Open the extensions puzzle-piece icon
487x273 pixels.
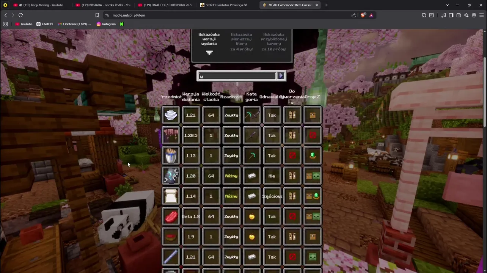[x=424, y=15]
